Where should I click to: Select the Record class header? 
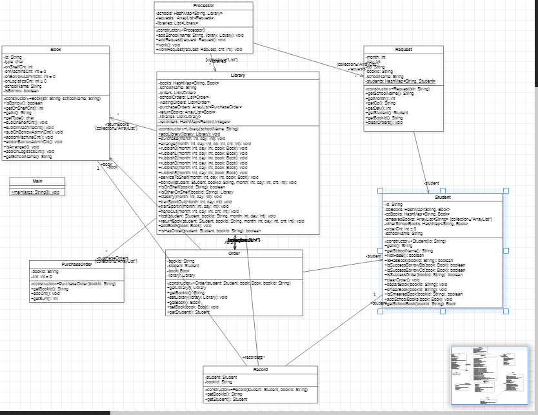coord(261,369)
